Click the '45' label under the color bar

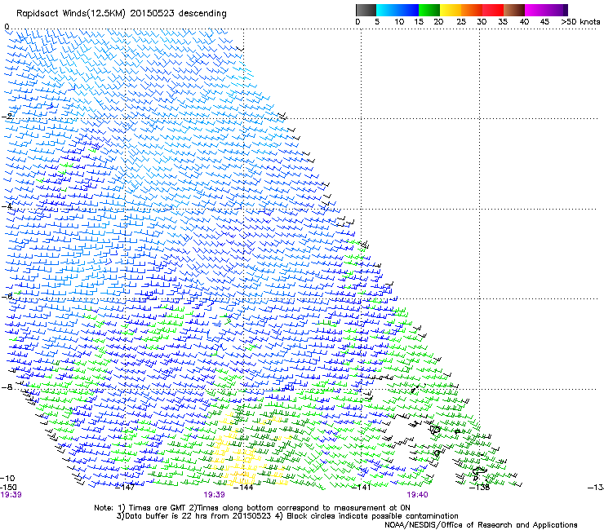[x=544, y=22]
